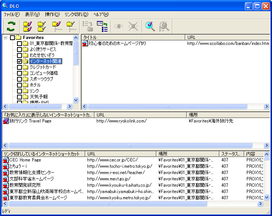Check the クレジットカード folder checkbox
Viewport: 272px width, 216px height.
pyautogui.click(x=20, y=67)
